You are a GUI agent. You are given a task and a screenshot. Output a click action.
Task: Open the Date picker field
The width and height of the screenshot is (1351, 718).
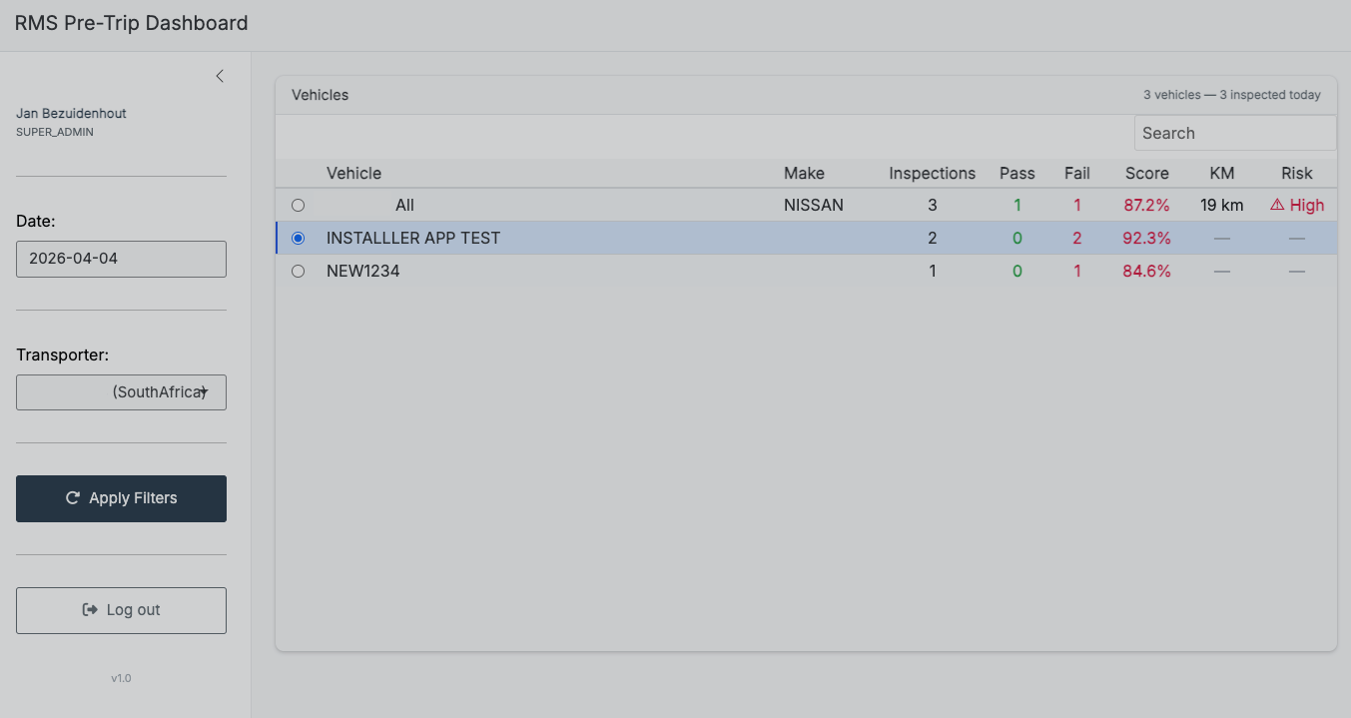coord(121,259)
